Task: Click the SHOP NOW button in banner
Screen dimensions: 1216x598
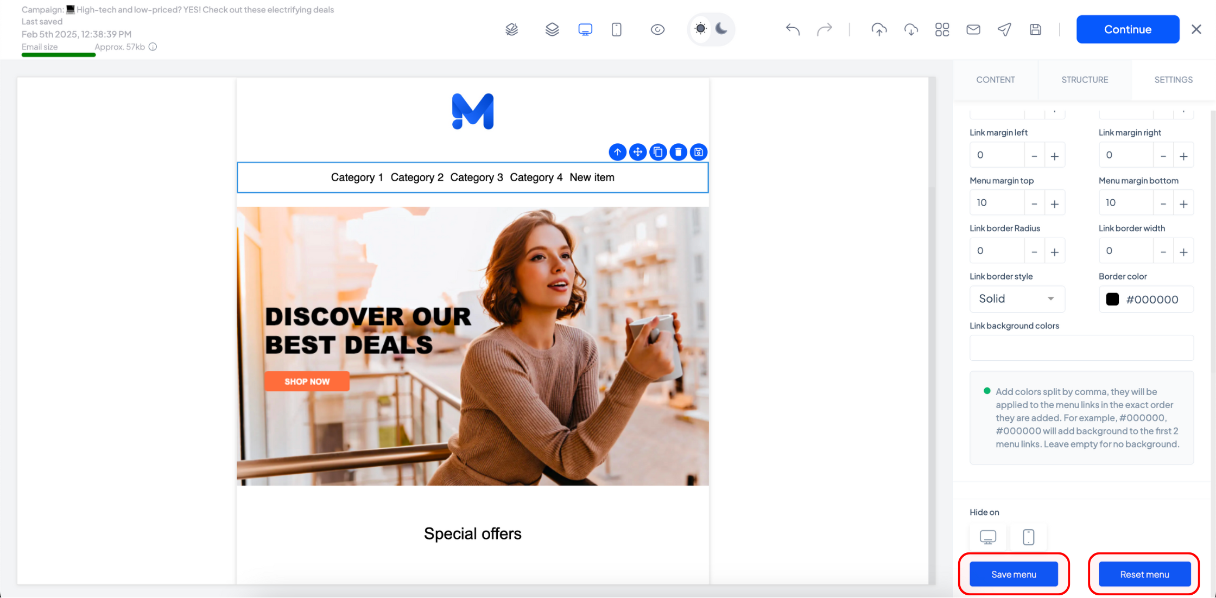Action: coord(307,381)
